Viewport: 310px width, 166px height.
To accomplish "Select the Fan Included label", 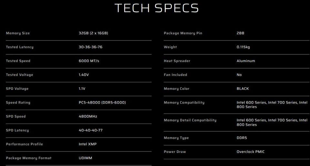I will (x=175, y=75).
